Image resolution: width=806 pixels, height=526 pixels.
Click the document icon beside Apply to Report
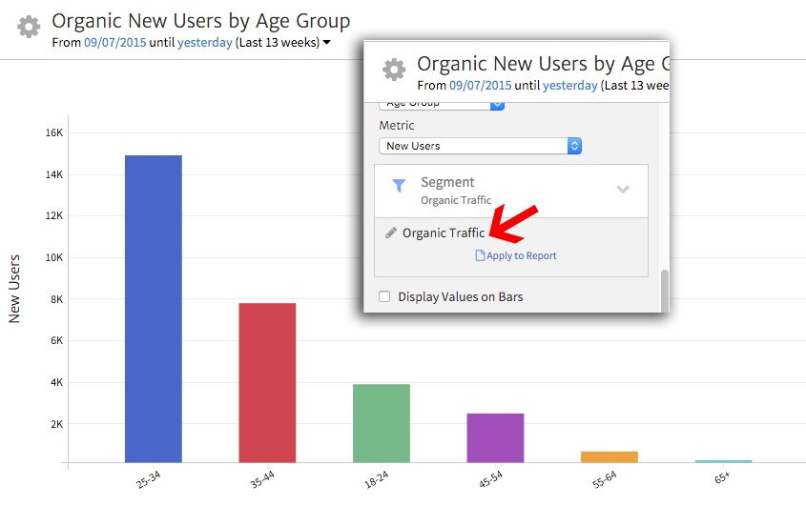click(x=480, y=255)
